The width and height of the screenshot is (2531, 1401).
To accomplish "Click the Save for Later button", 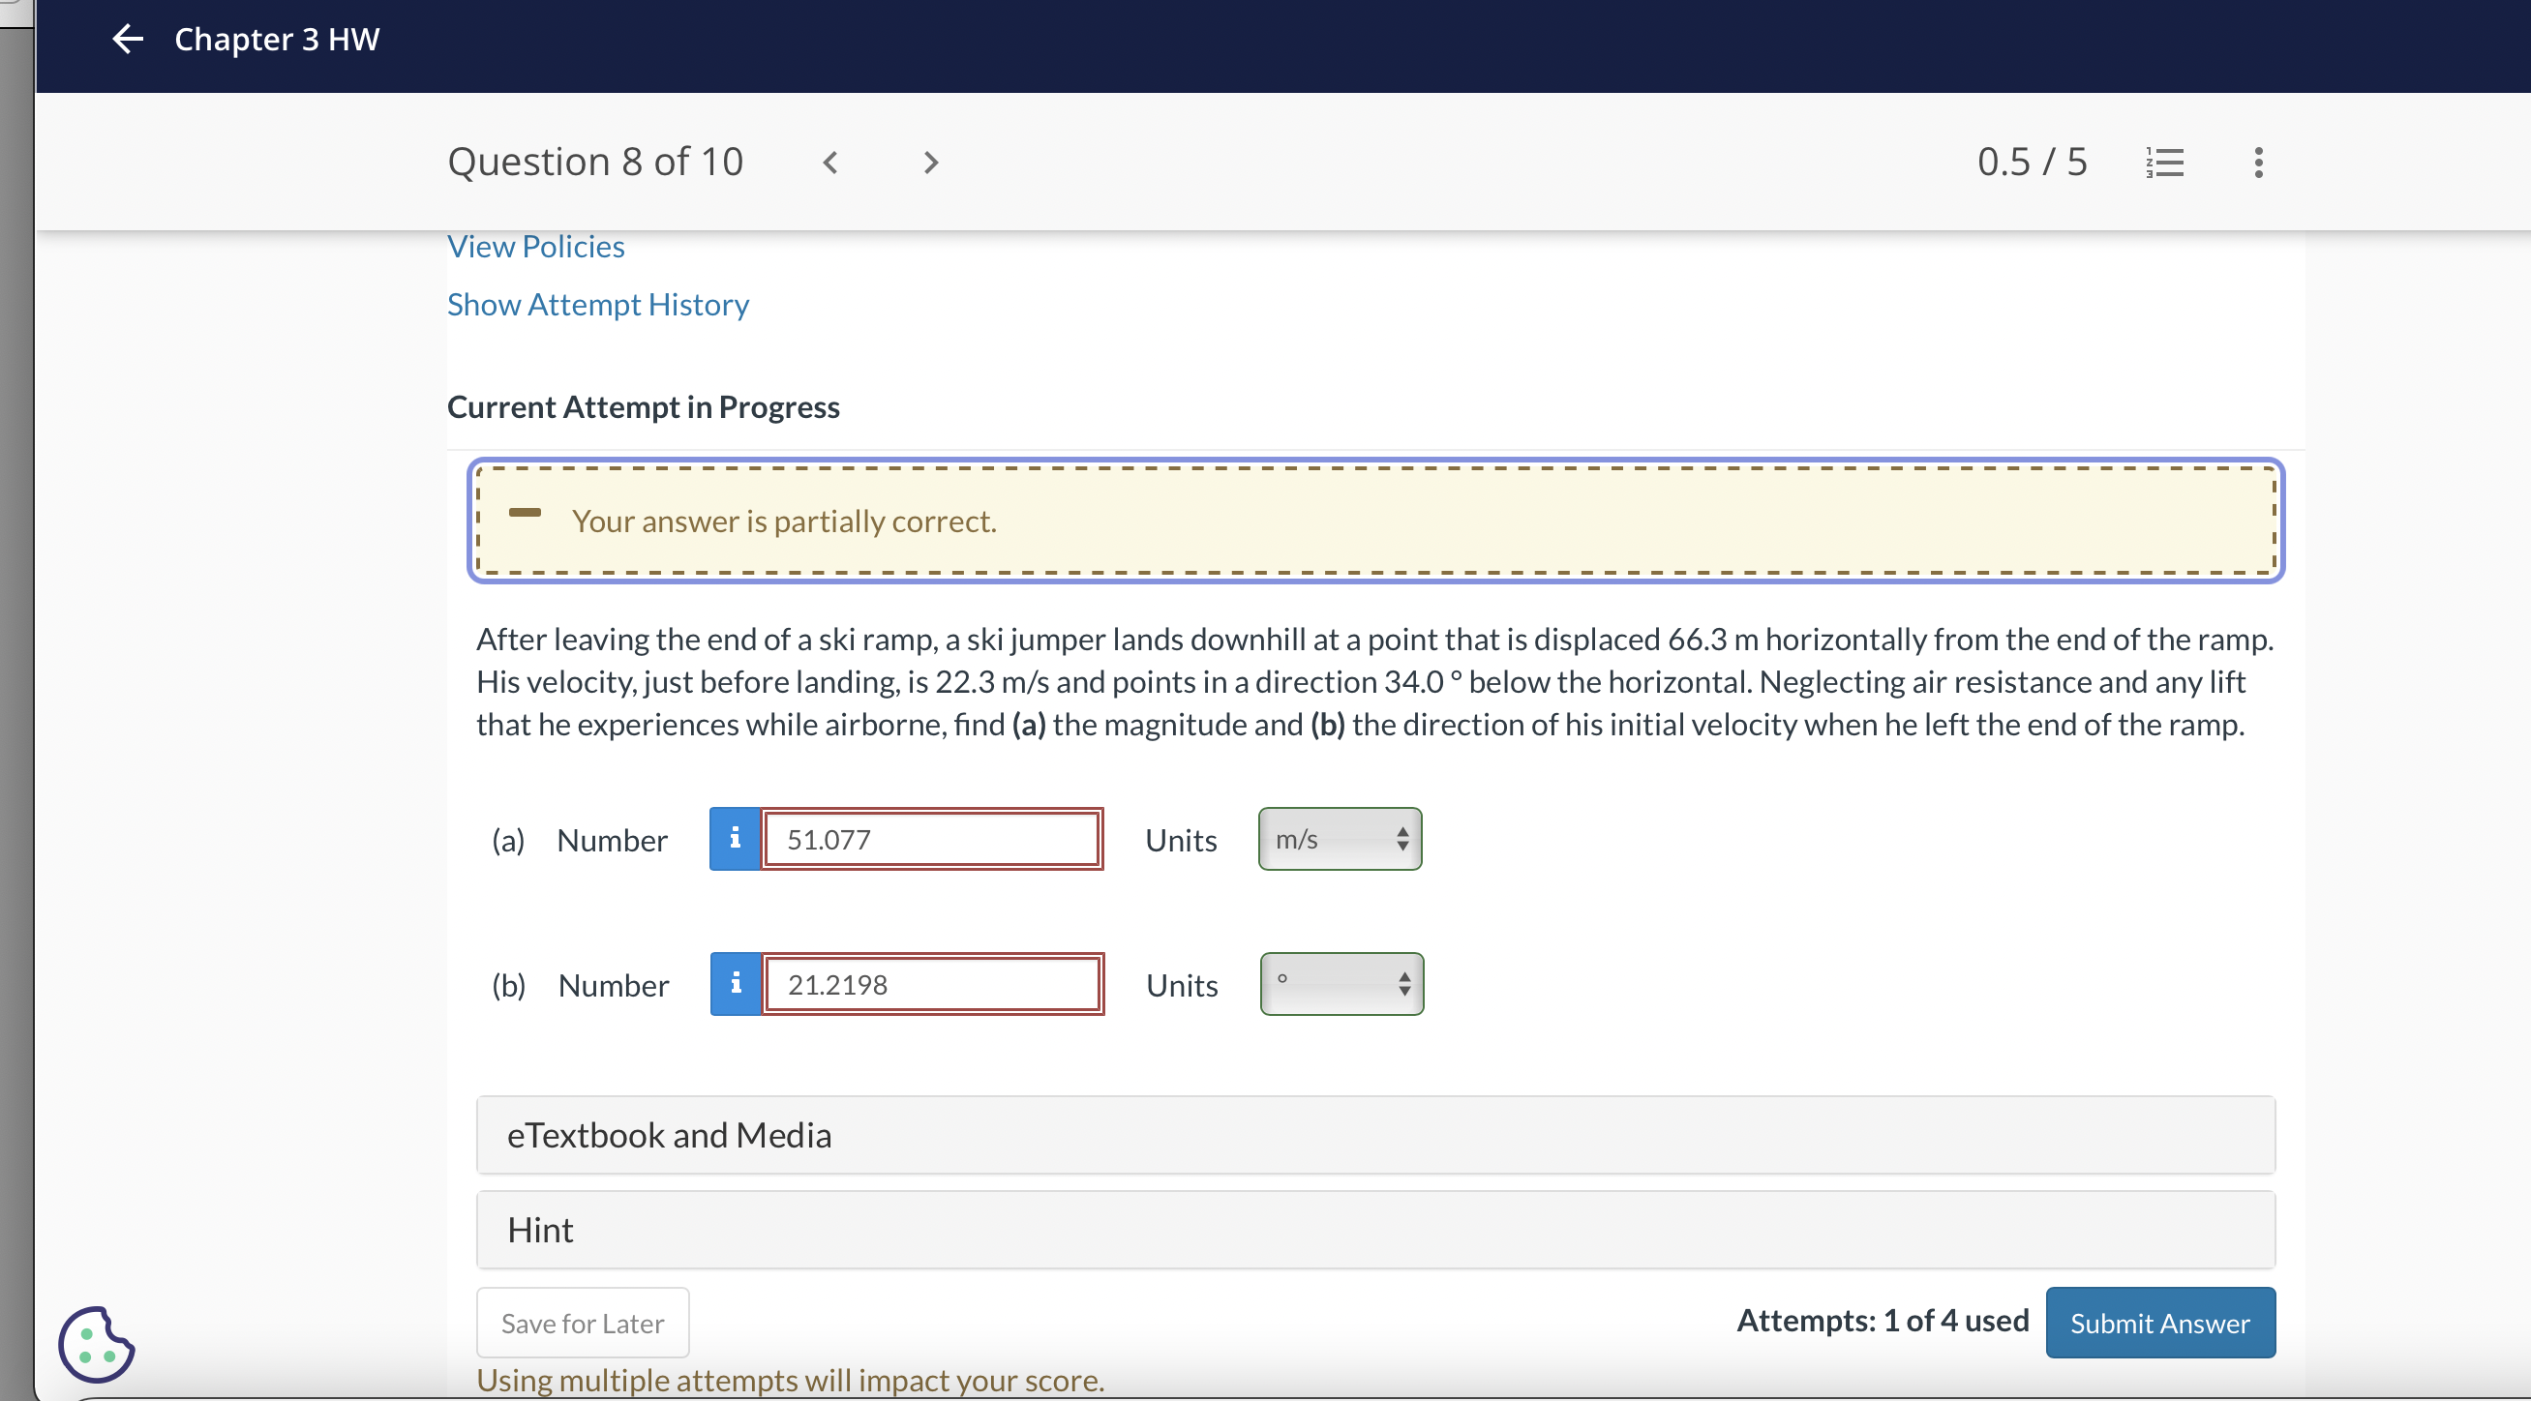I will [x=583, y=1323].
